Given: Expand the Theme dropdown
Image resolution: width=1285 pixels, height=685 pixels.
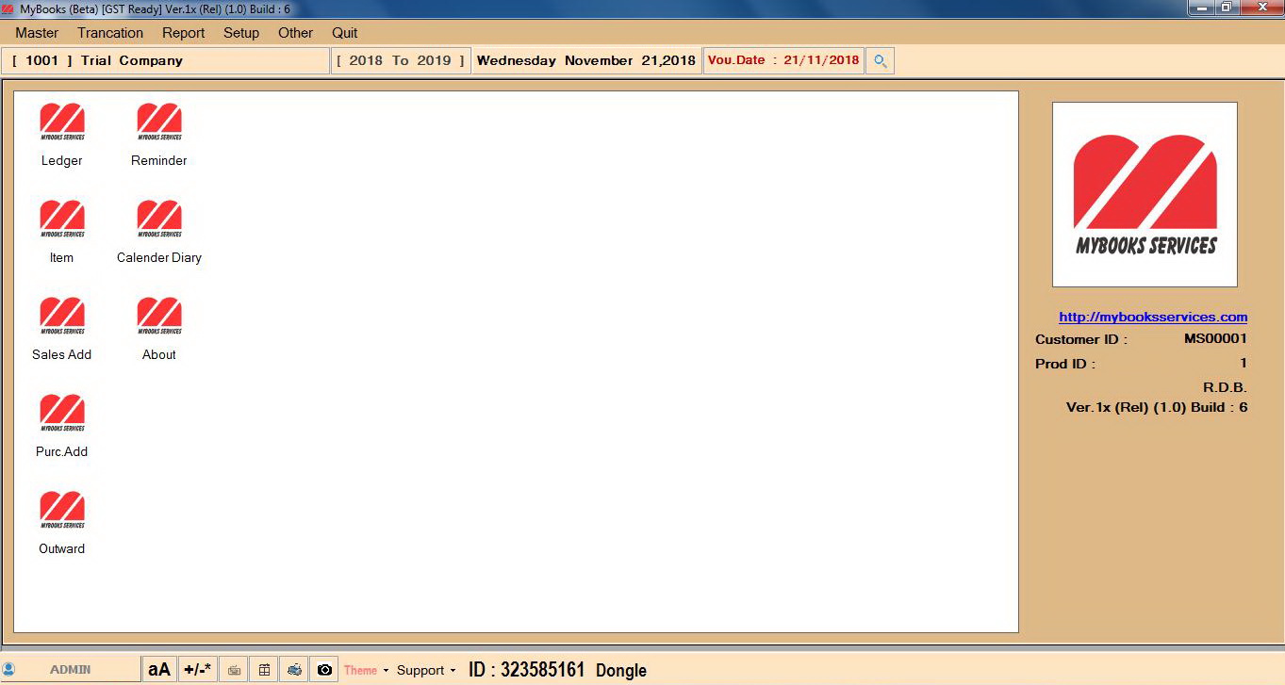Looking at the screenshot, I should pos(366,670).
